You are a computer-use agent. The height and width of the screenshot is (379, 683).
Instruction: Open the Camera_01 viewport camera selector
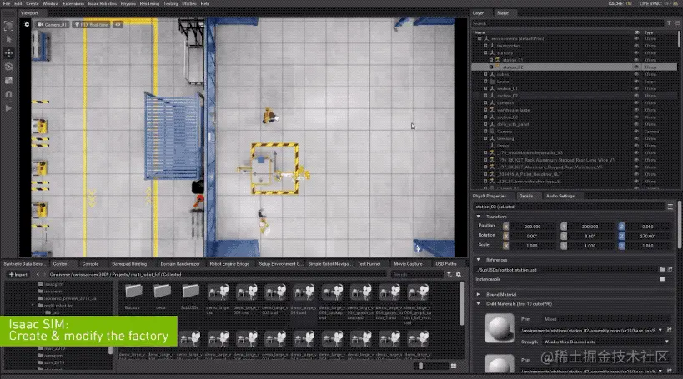(x=52, y=25)
